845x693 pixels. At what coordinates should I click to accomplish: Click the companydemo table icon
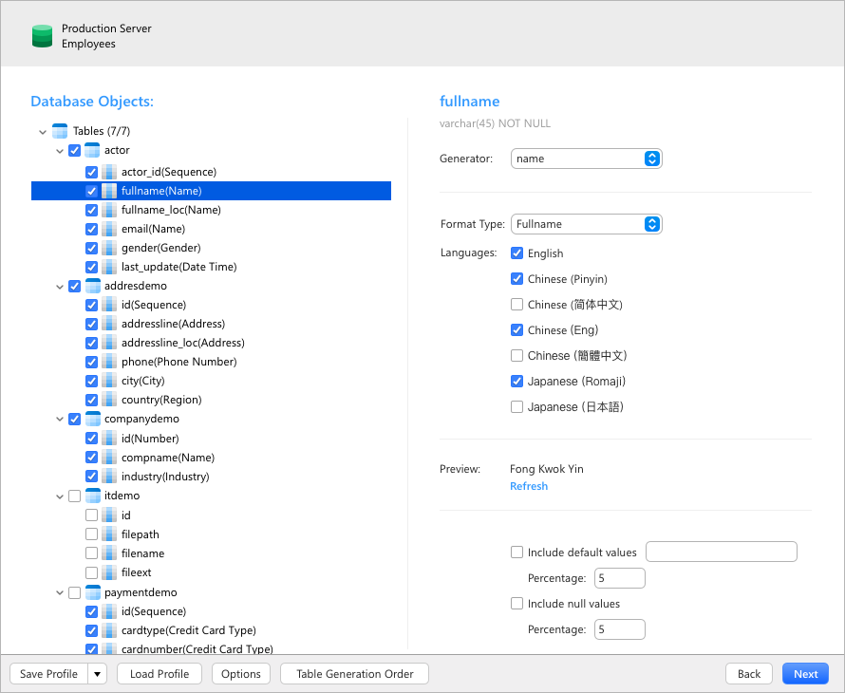pos(92,419)
